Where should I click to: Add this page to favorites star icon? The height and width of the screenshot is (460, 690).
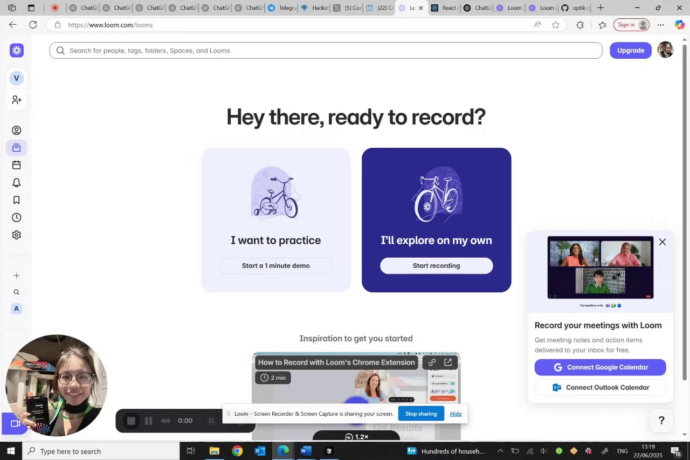coord(556,25)
